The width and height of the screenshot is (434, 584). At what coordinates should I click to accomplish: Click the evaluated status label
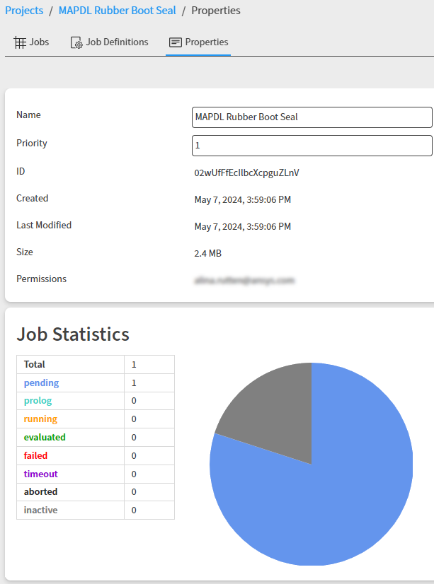point(45,437)
